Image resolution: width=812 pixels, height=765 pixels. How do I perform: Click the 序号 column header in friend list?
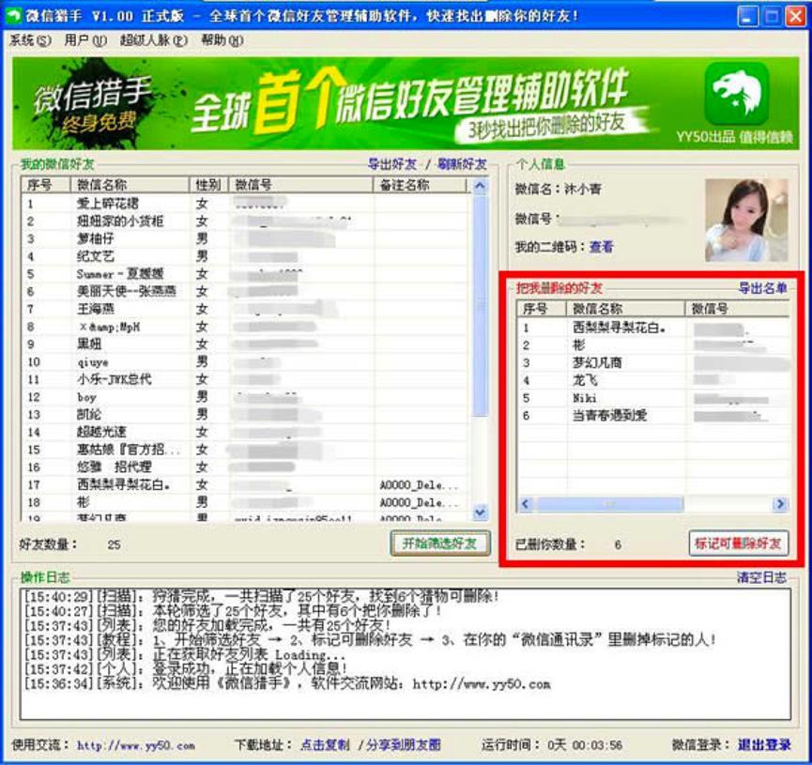[x=46, y=185]
